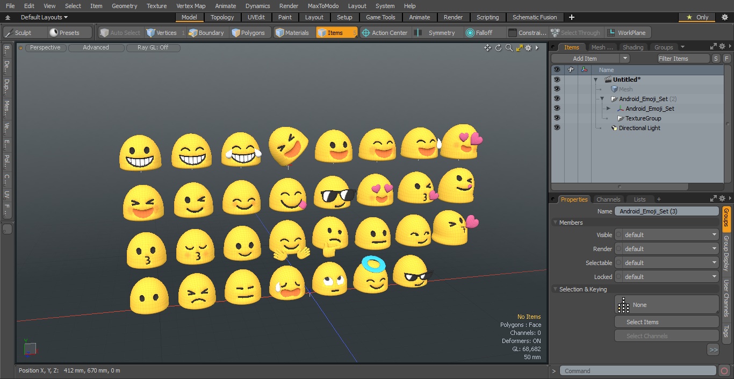Open the Group Display vertical tab

(x=726, y=253)
